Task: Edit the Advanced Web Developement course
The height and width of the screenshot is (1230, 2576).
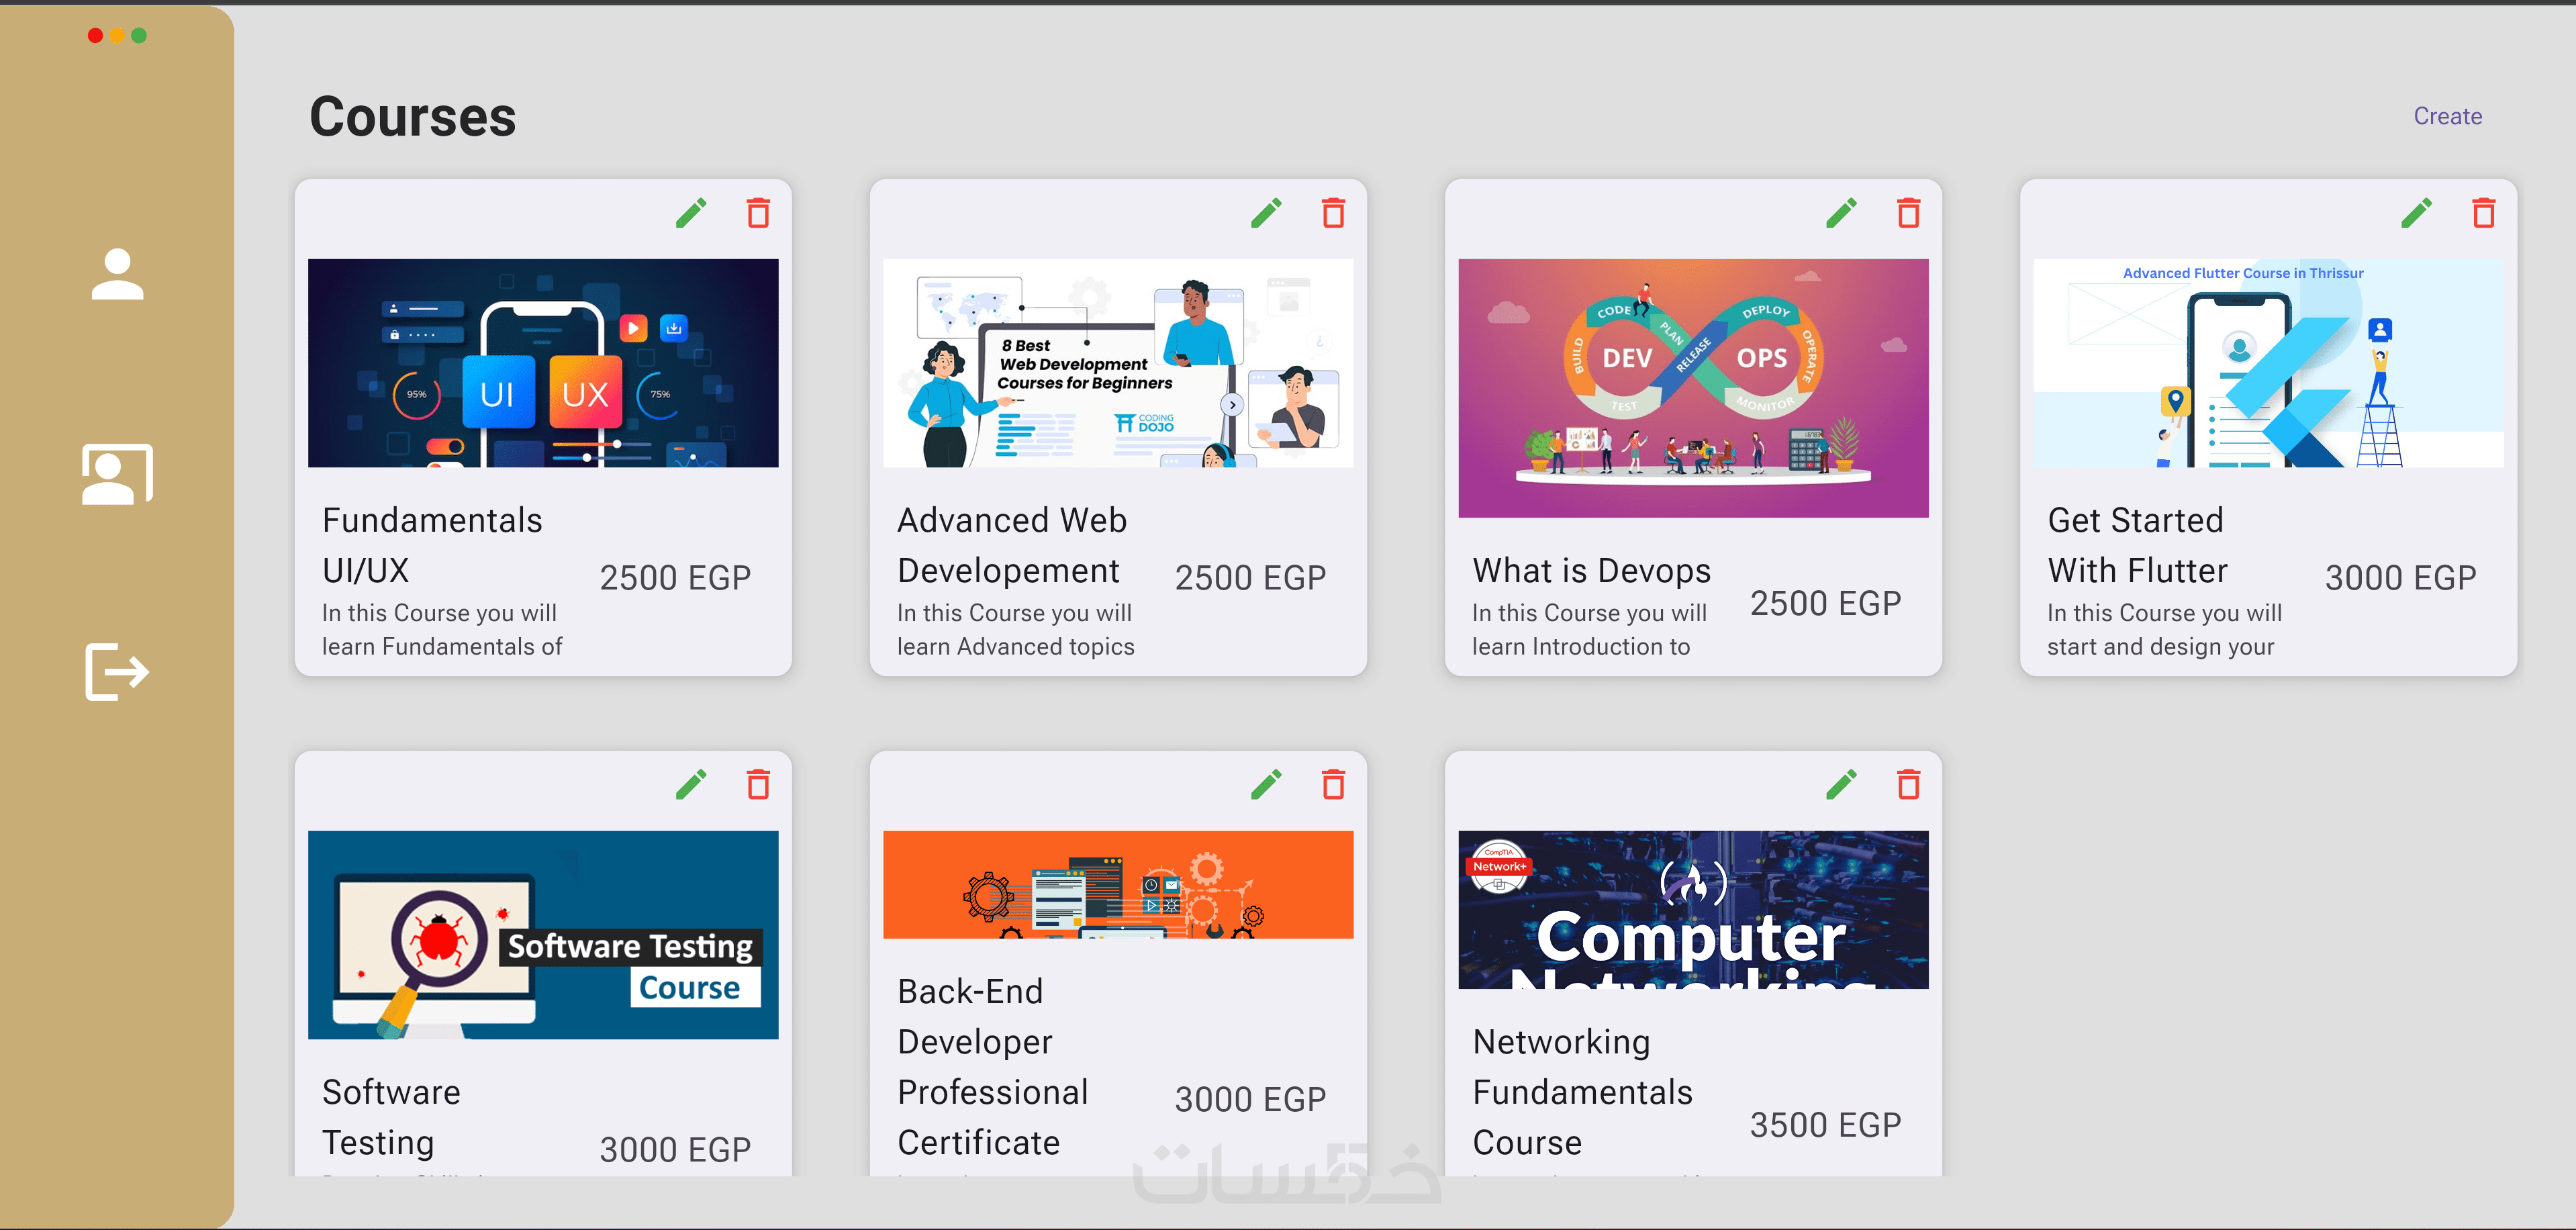Action: (1266, 213)
